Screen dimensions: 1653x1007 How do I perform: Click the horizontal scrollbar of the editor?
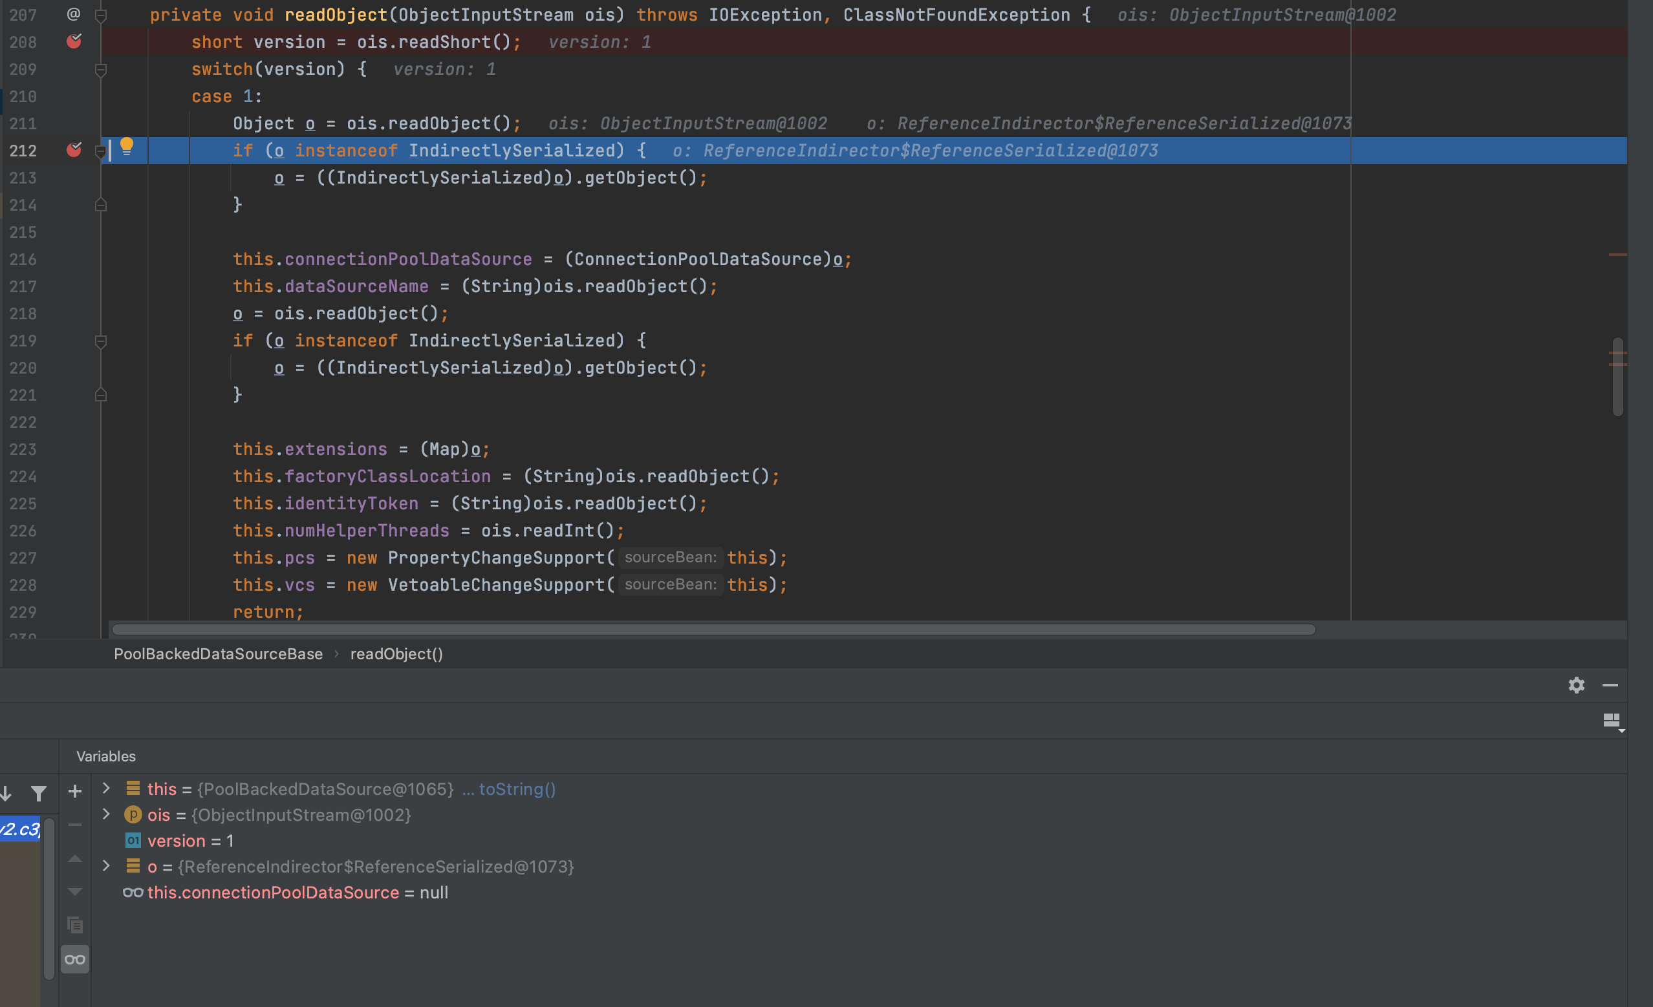tap(713, 630)
